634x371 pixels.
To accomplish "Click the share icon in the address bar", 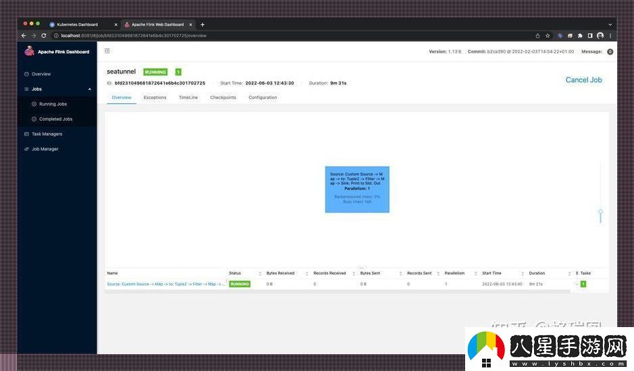I will point(537,36).
